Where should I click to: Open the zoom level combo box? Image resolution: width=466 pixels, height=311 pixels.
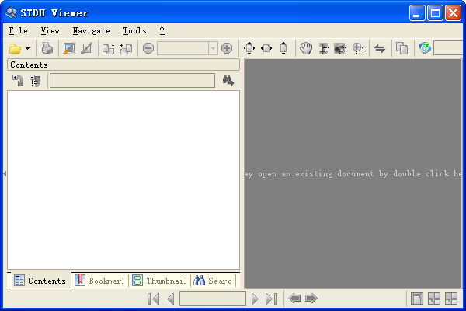click(x=213, y=48)
